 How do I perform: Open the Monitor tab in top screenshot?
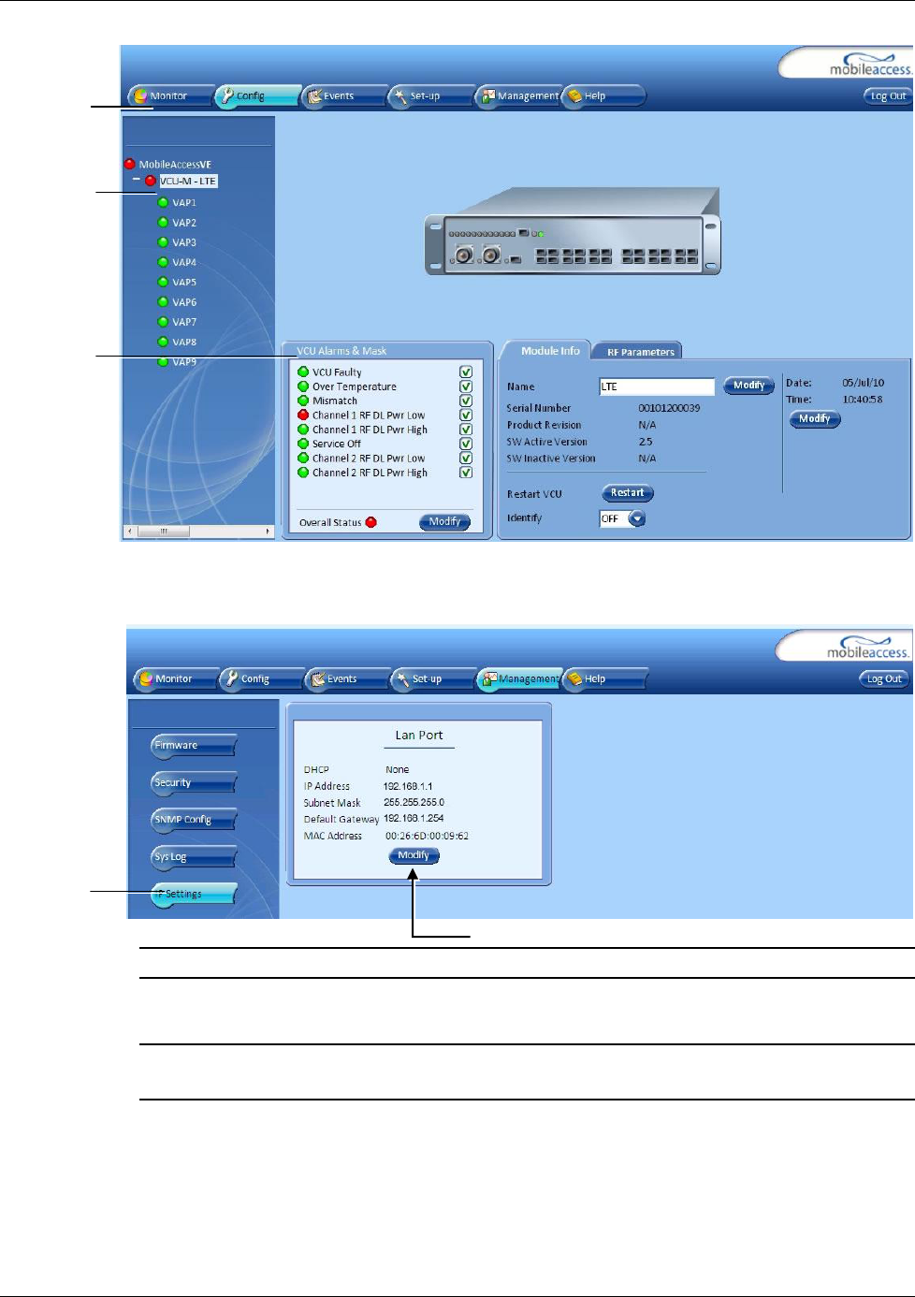click(169, 96)
